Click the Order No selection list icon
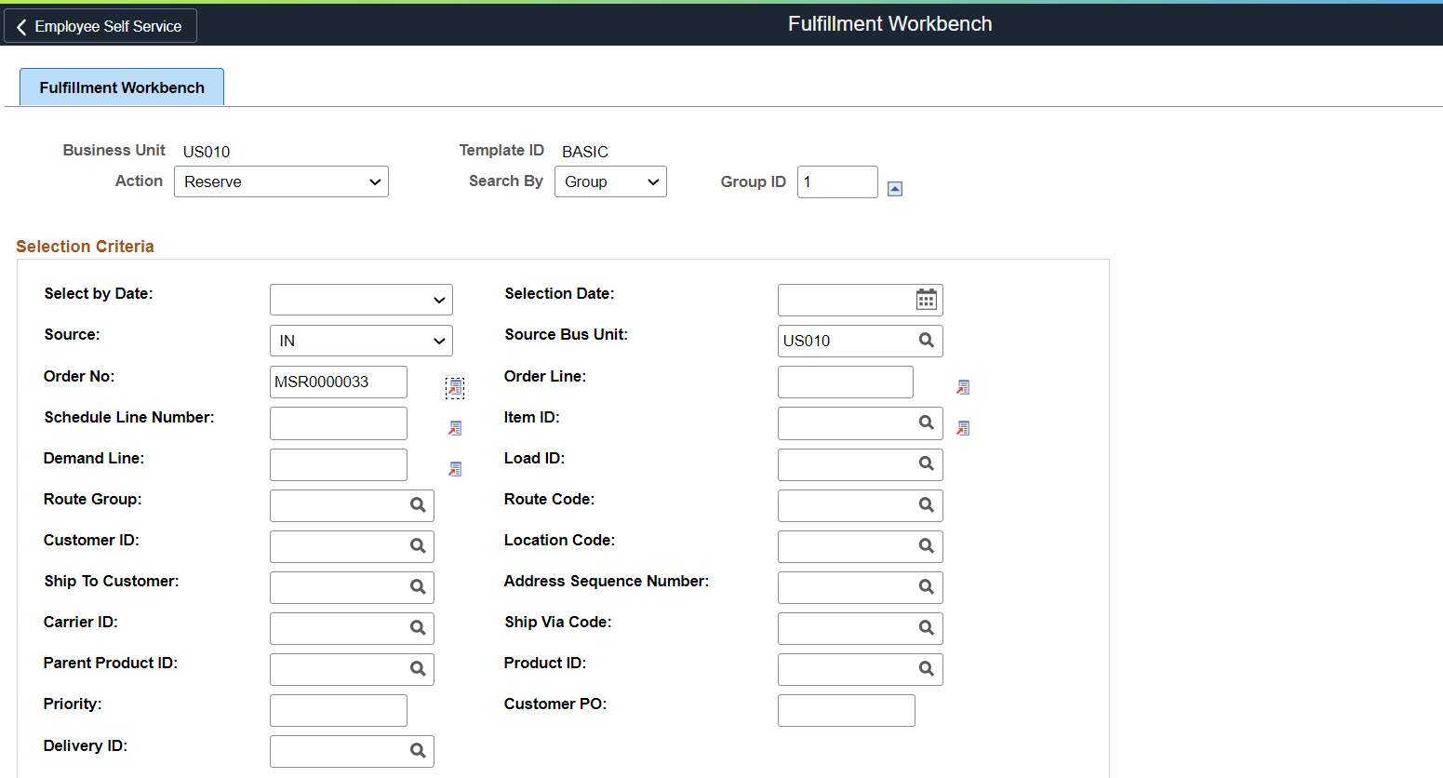 454,387
